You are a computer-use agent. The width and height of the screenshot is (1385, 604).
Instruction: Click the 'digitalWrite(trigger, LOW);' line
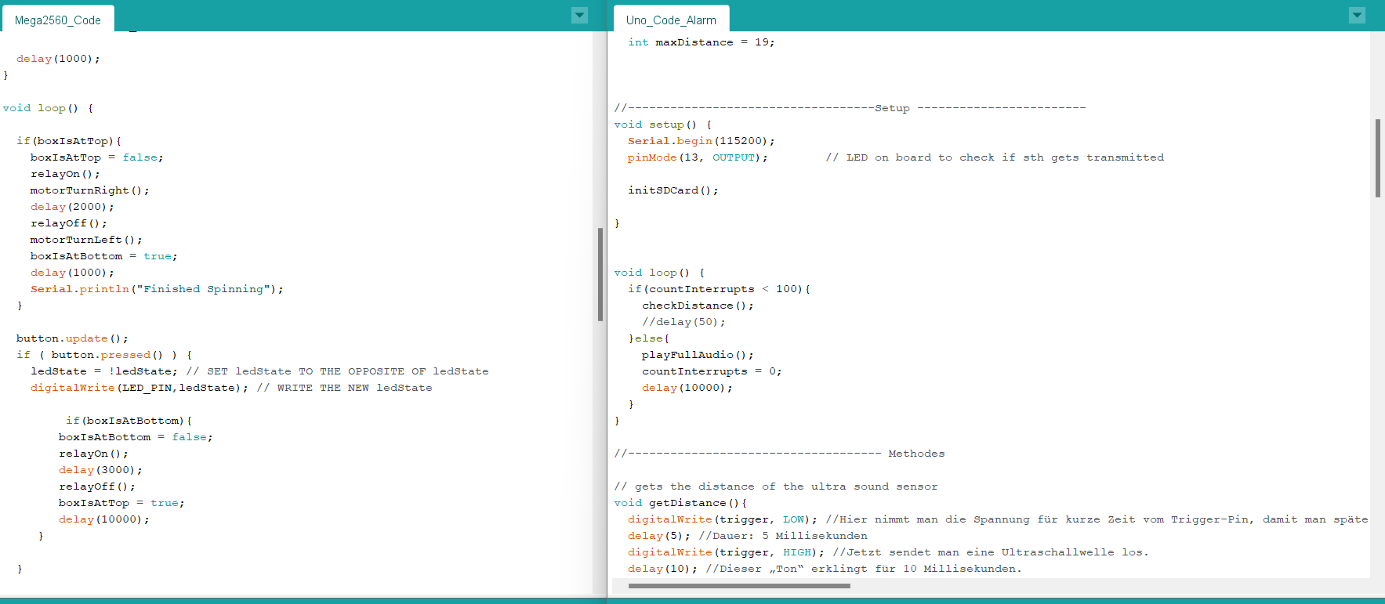pyautogui.click(x=722, y=519)
